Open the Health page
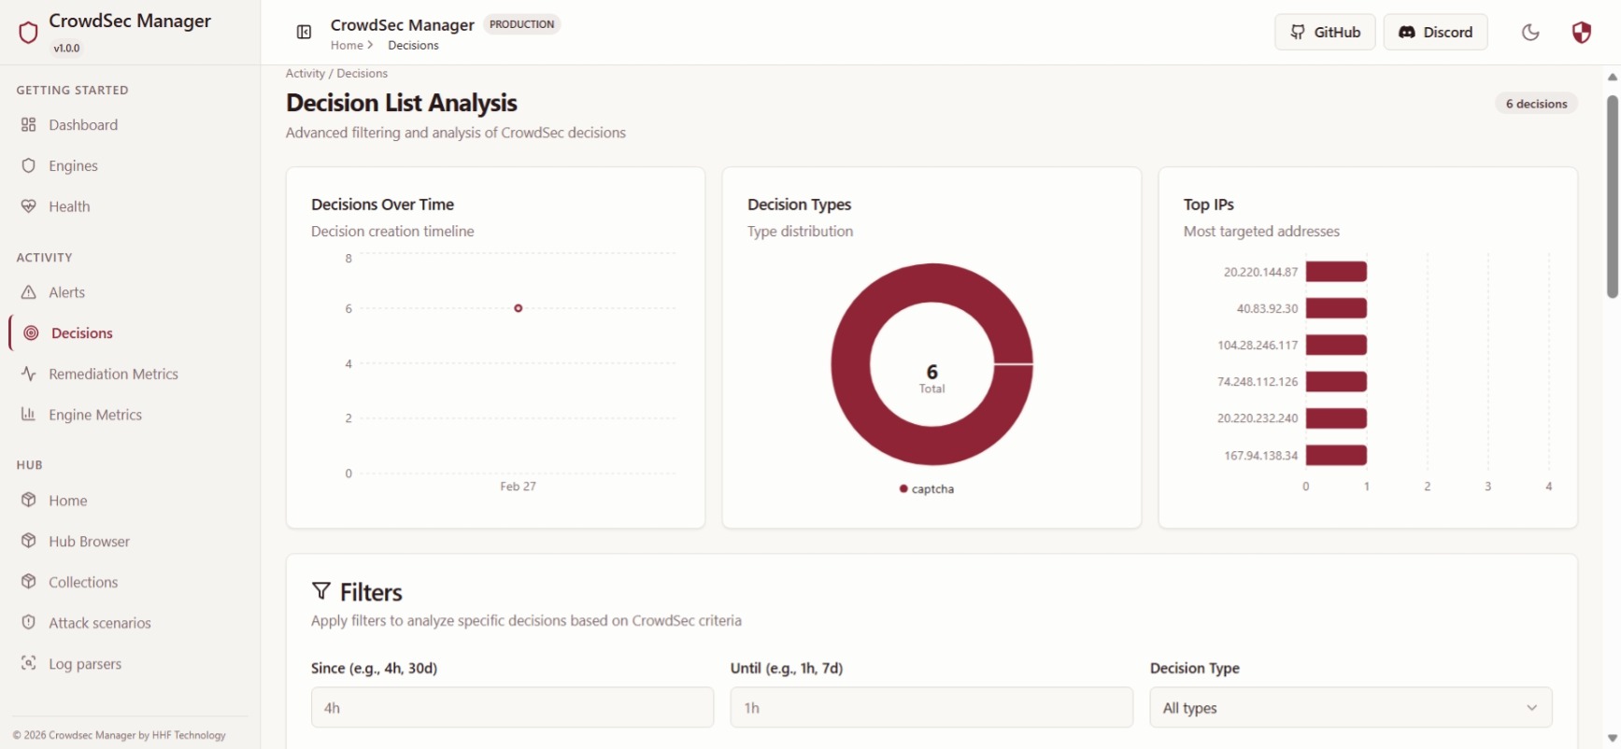 click(x=69, y=206)
